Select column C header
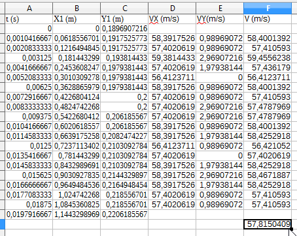Viewport: 297px width, 236px height. click(124, 8)
